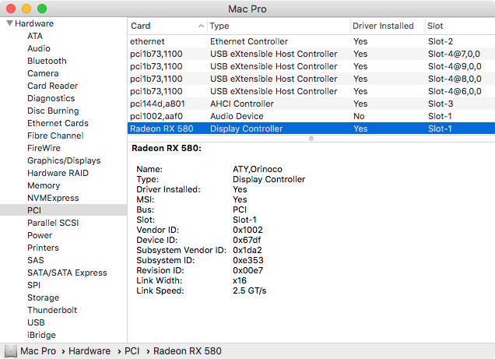Click the Vendor ID value 0x1002
The image size is (495, 359).
(x=247, y=230)
